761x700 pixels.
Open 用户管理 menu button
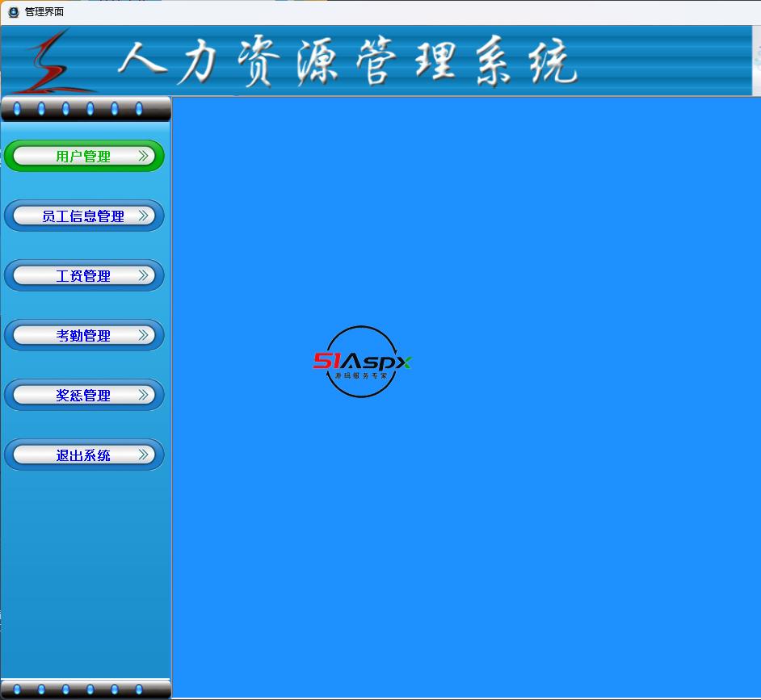84,156
